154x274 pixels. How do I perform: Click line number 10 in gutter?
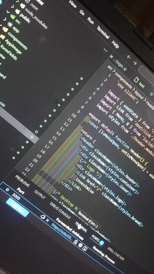click(74, 116)
